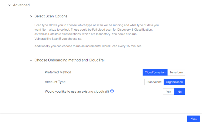Choose Standalone account type
The height and width of the screenshot is (124, 202).
154,82
